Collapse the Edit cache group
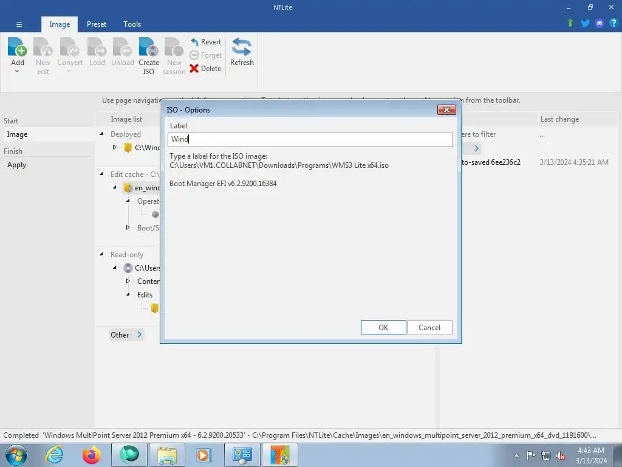Image resolution: width=622 pixels, height=467 pixels. coord(101,174)
